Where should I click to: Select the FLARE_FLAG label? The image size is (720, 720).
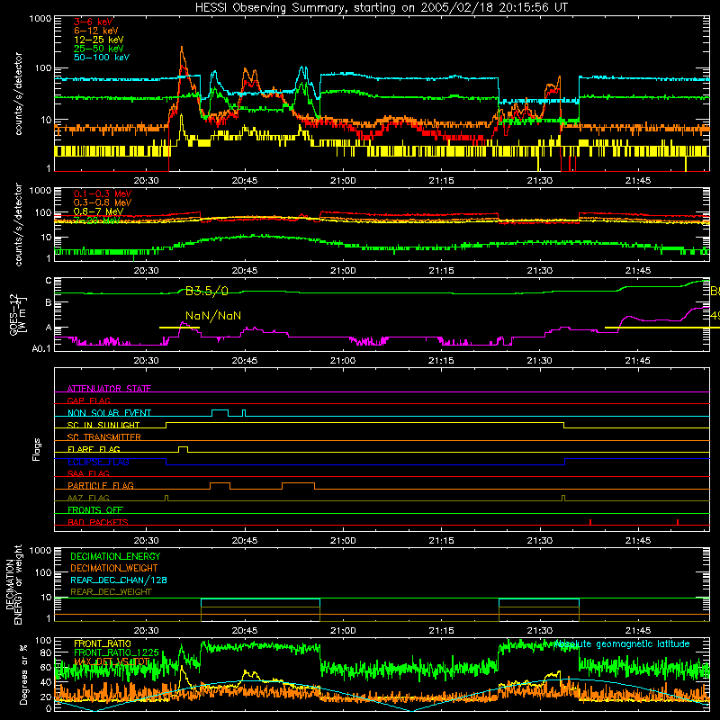[94, 449]
